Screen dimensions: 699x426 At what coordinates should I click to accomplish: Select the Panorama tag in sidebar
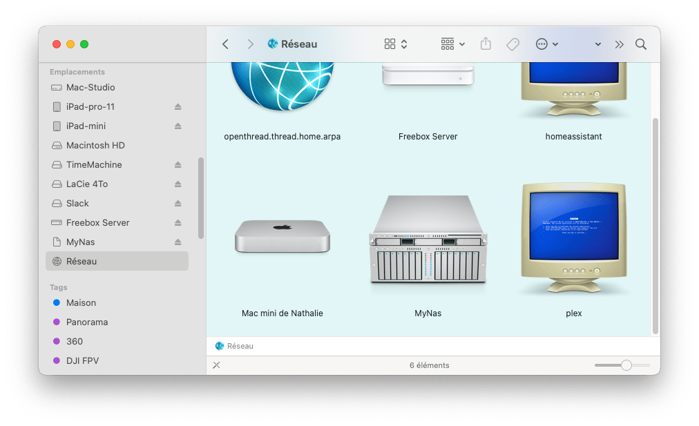(x=86, y=322)
